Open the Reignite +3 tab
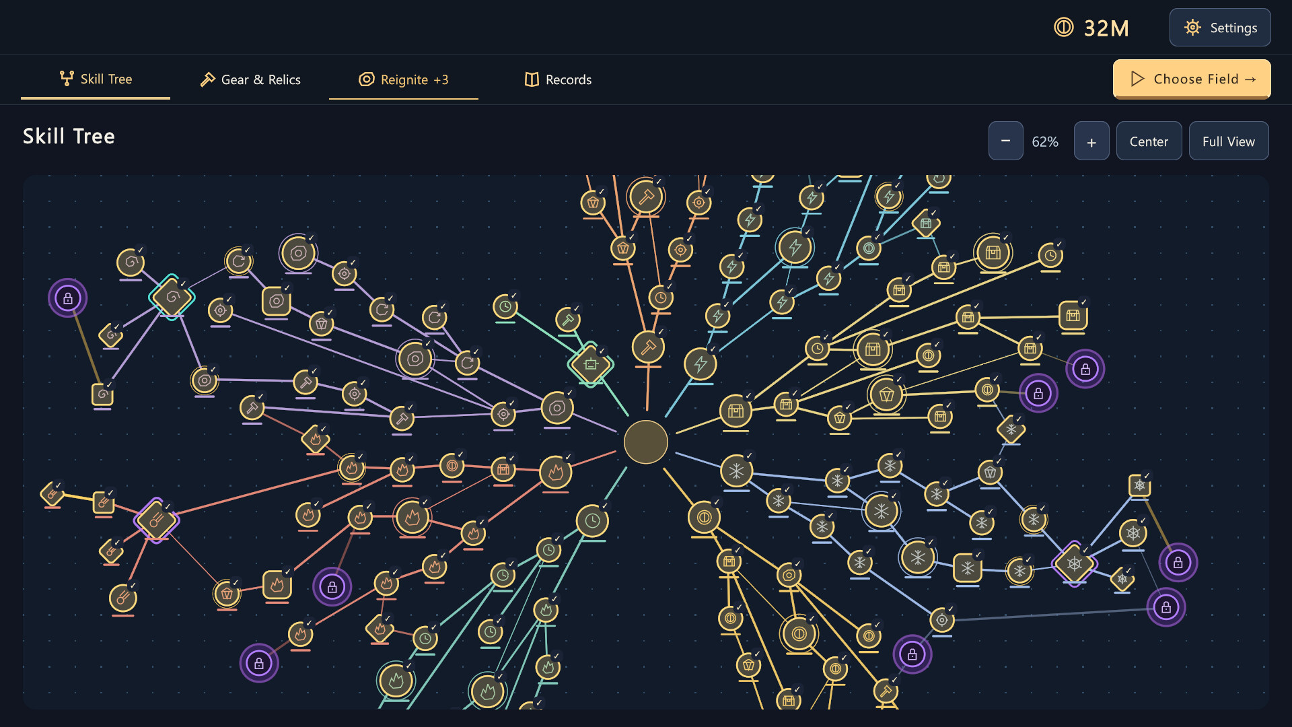This screenshot has height=727, width=1292. coord(404,79)
